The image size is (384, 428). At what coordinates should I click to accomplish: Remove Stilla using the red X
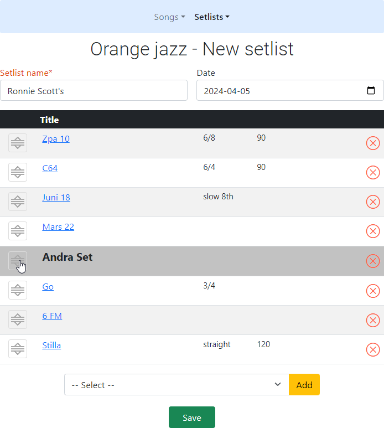tap(373, 349)
